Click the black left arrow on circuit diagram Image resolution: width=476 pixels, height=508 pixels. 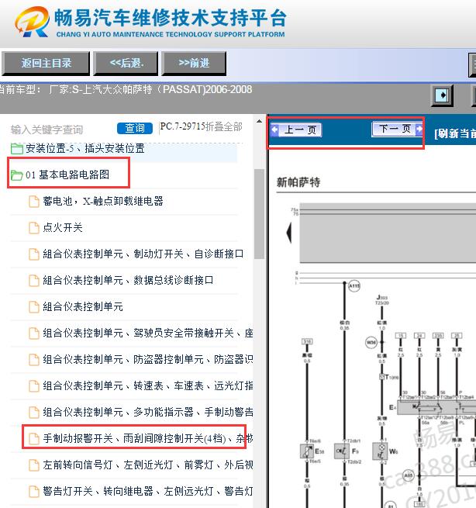pos(289,233)
